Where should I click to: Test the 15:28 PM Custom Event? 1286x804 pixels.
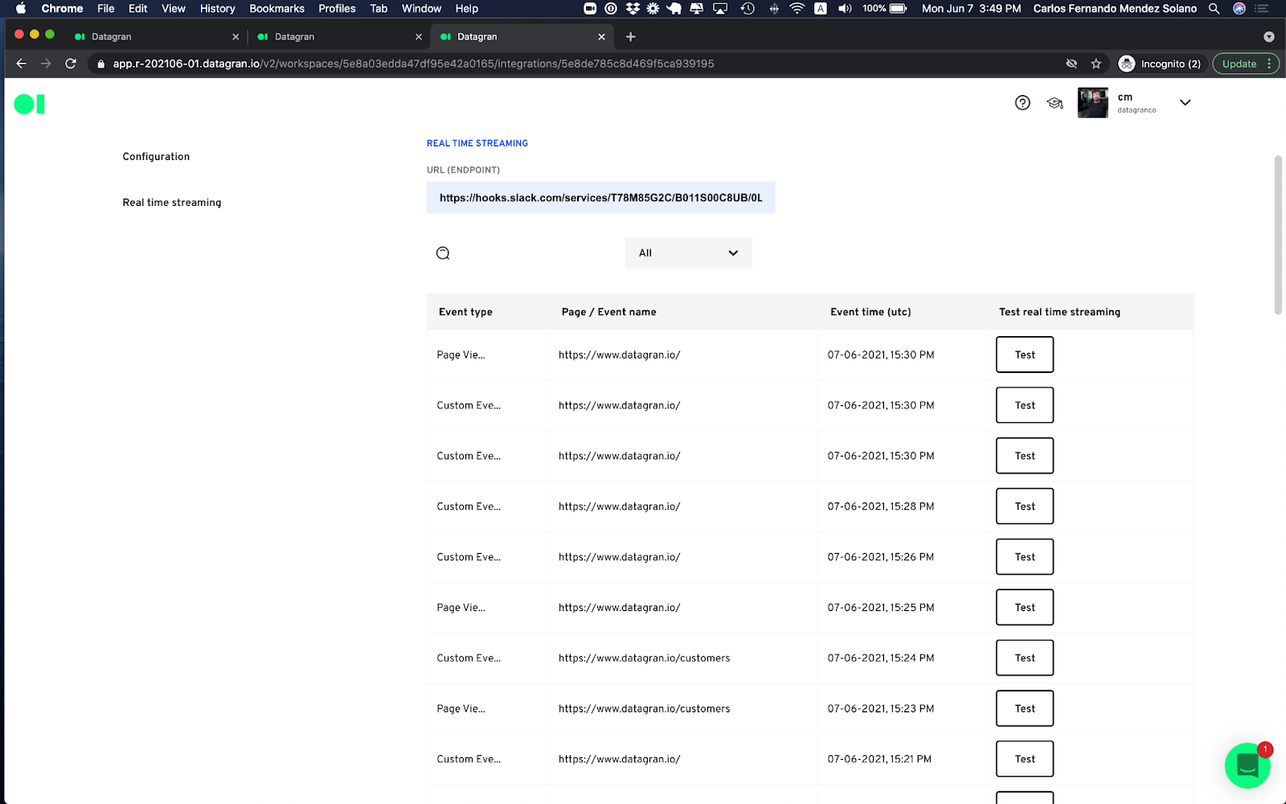click(x=1025, y=507)
